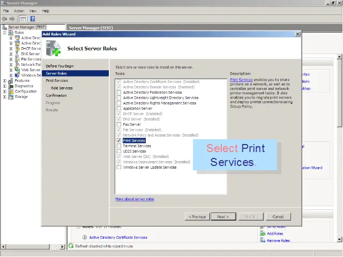Open the File menu
Screen dimensions: 343x257
click(x=6, y=11)
